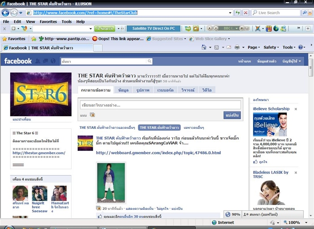The width and height of the screenshot is (314, 229).
Task: Open webboard.gmember.com topic link
Action: click(x=158, y=153)
